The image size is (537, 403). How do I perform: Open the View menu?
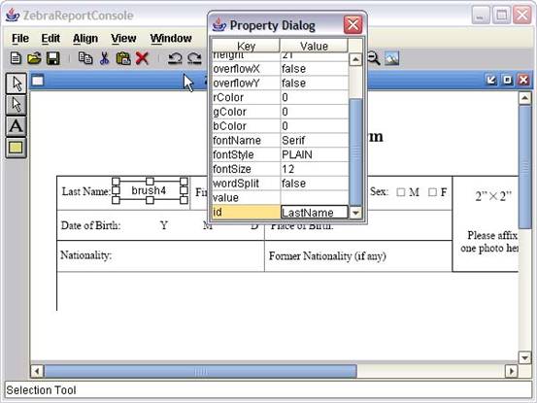[123, 38]
